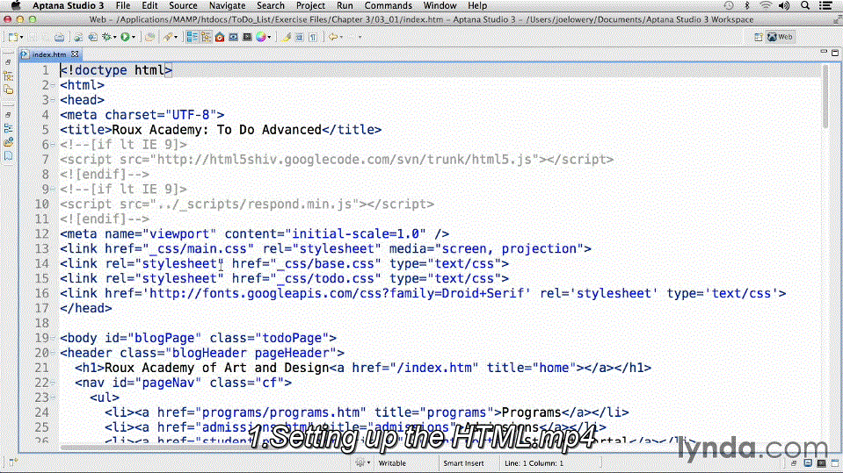Image resolution: width=843 pixels, height=473 pixels.
Task: Toggle the Outline tree view icon
Action: pyautogui.click(x=206, y=37)
